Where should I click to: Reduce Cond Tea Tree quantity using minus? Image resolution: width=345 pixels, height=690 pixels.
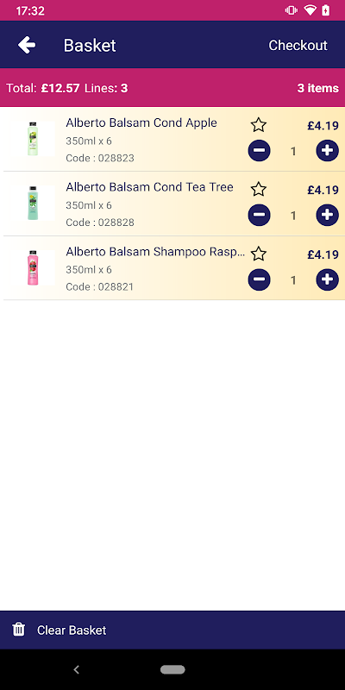pyautogui.click(x=260, y=215)
